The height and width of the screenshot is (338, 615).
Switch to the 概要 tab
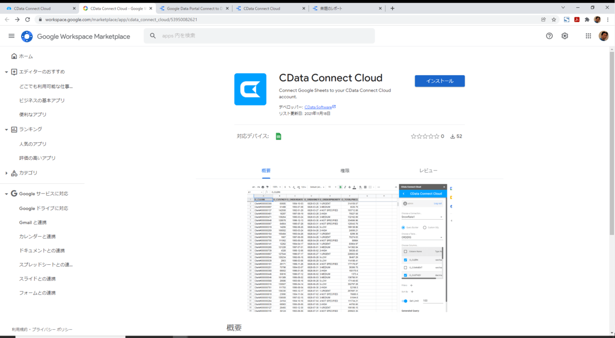click(x=266, y=171)
